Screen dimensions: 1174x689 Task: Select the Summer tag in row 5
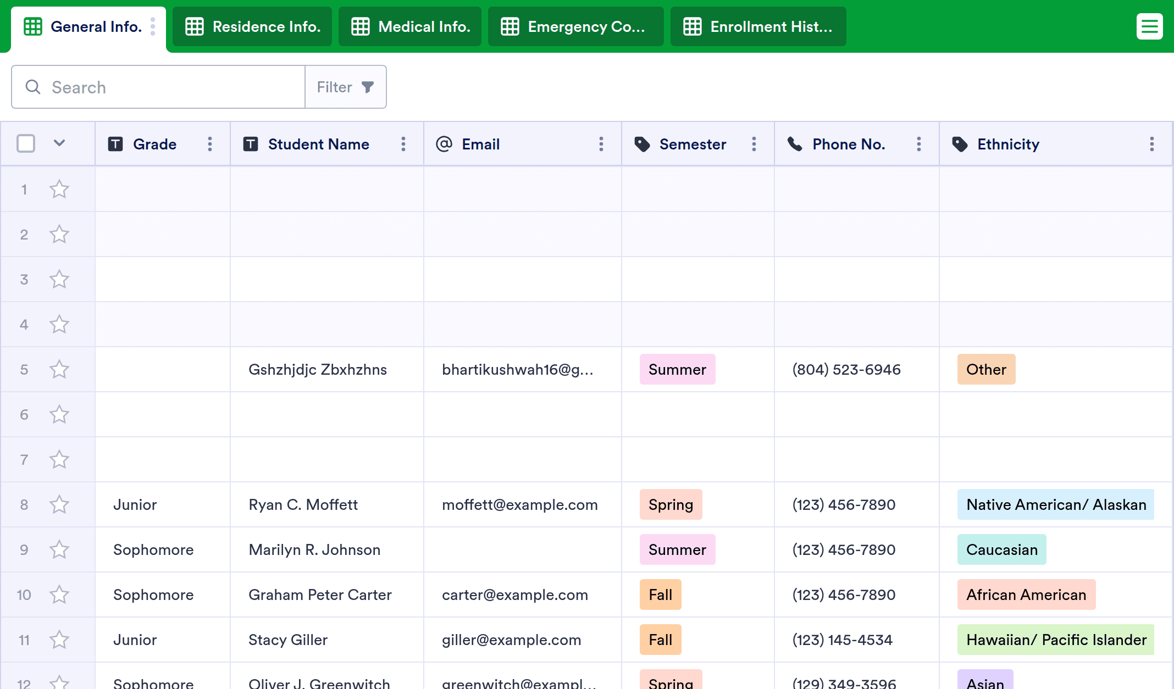677,369
